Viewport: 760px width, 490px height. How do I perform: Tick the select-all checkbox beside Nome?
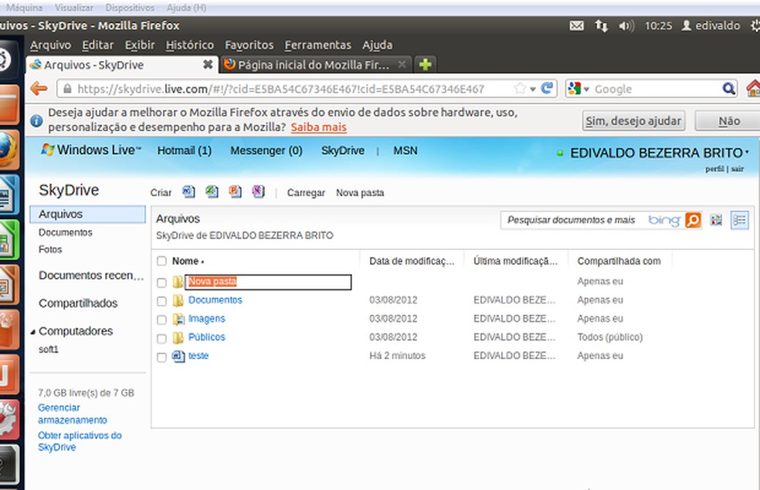161,262
